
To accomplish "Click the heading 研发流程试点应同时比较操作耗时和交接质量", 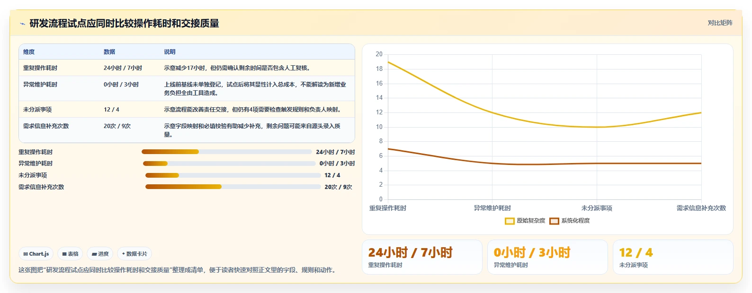I will tap(124, 24).
